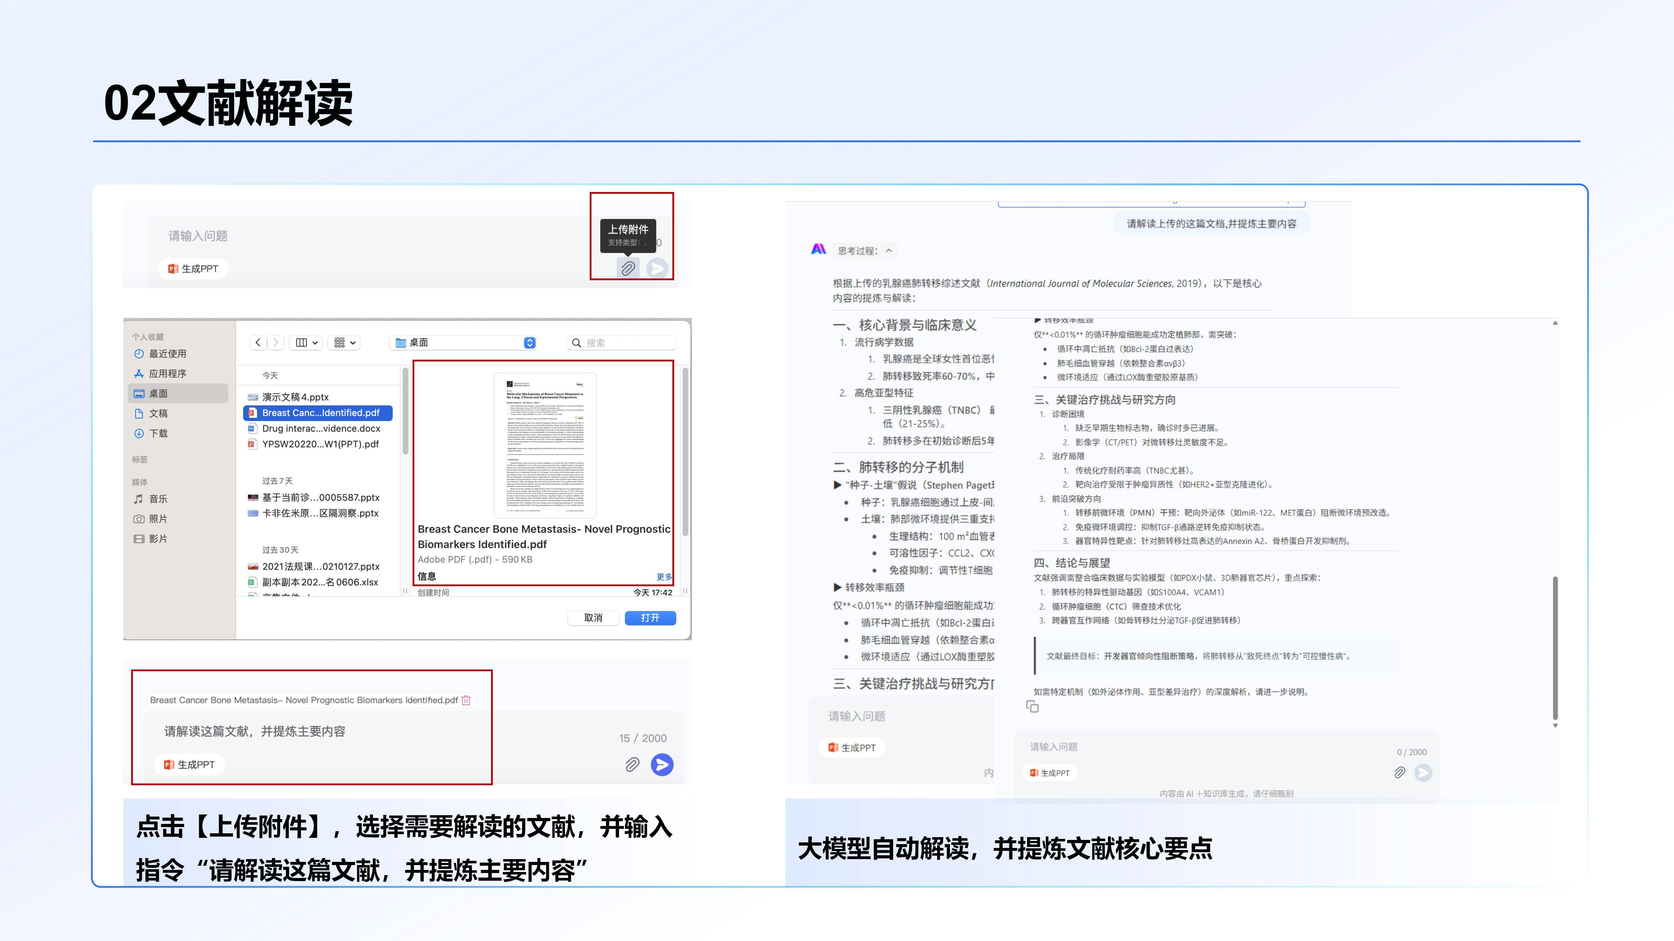Screen dimensions: 1674x941
Task: Copy the AI response with the copy icon
Action: click(1033, 706)
